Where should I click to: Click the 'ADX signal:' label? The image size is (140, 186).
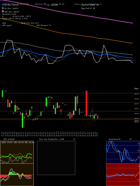coord(7,25)
